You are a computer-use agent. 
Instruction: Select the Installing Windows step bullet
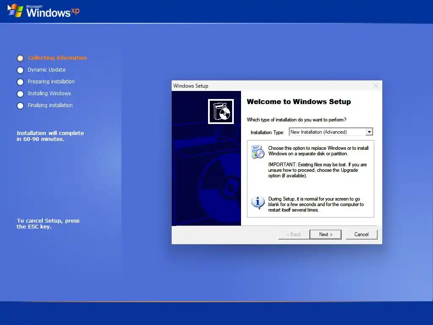[x=20, y=94]
